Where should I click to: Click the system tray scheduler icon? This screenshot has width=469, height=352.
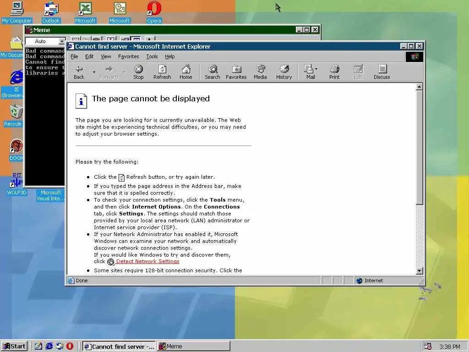tap(427, 346)
